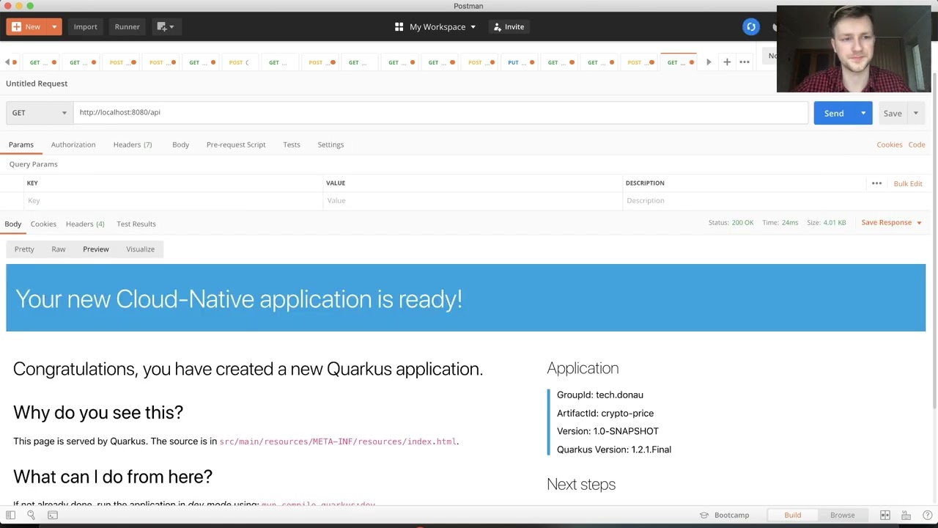Click the Code link
The height and width of the screenshot is (528, 938).
click(x=917, y=144)
